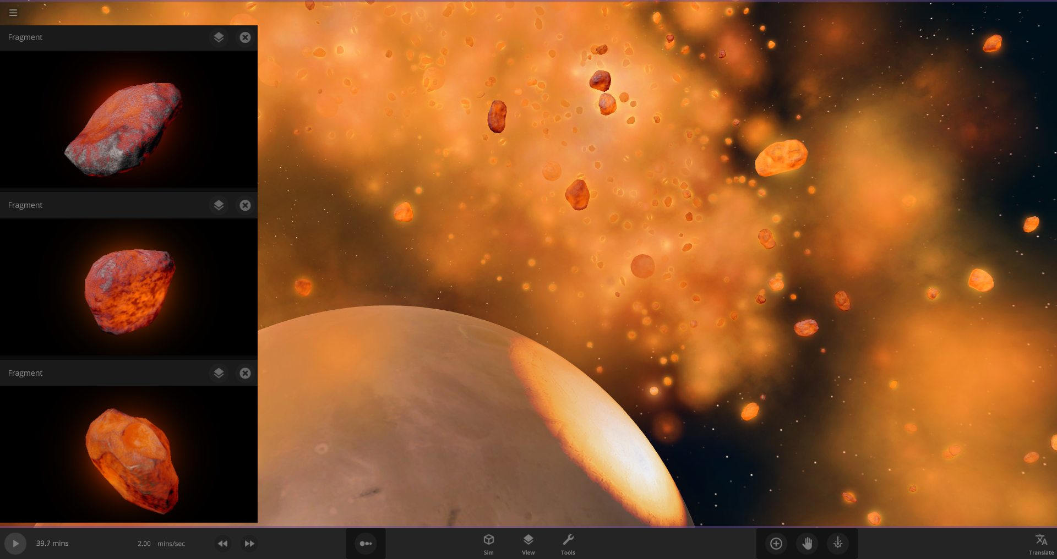Viewport: 1057px width, 559px height.
Task: Close the top Fragment panel
Action: (245, 37)
